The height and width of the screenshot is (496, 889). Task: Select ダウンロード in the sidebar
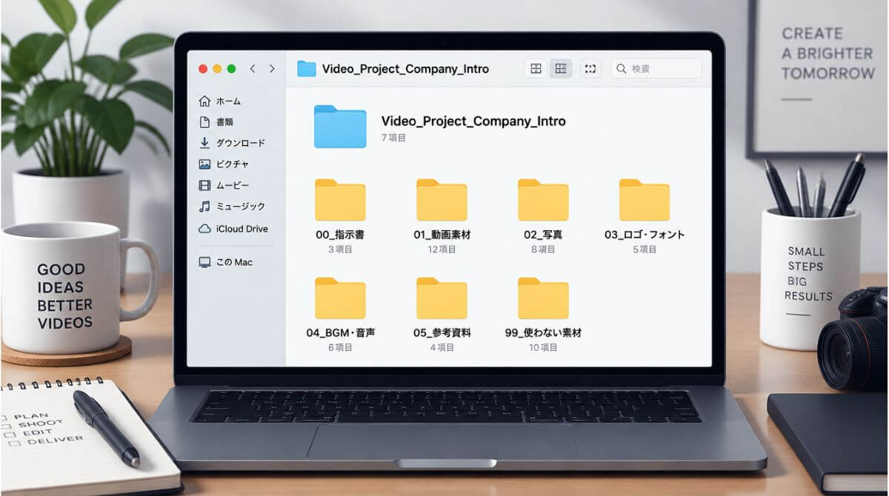click(232, 143)
